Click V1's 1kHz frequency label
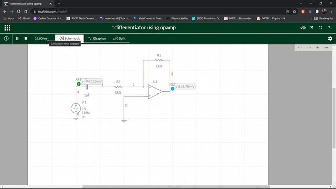The image size is (336, 189). pyautogui.click(x=86, y=113)
